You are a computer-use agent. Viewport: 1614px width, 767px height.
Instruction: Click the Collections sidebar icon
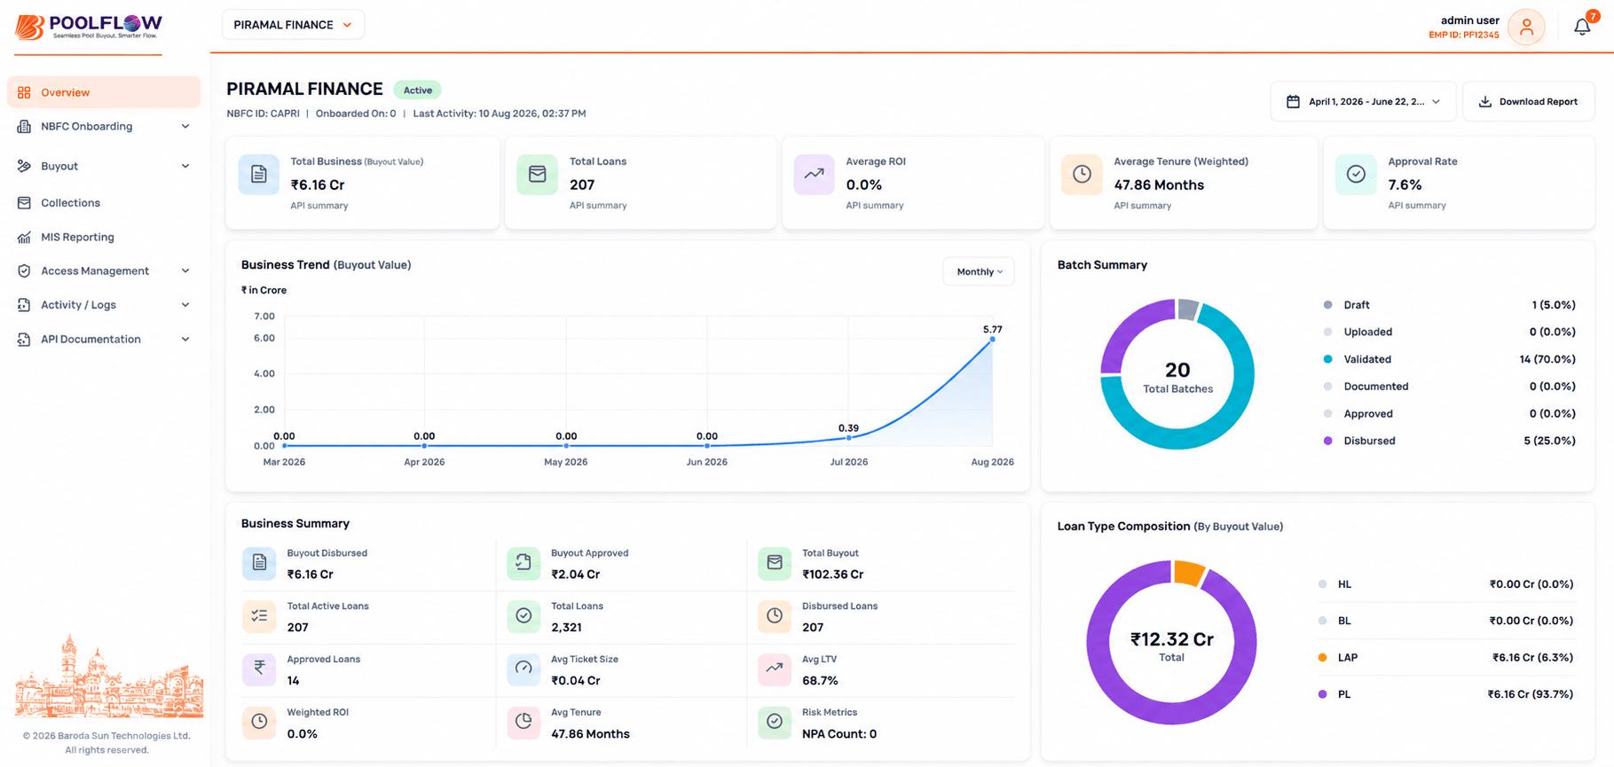pyautogui.click(x=24, y=203)
